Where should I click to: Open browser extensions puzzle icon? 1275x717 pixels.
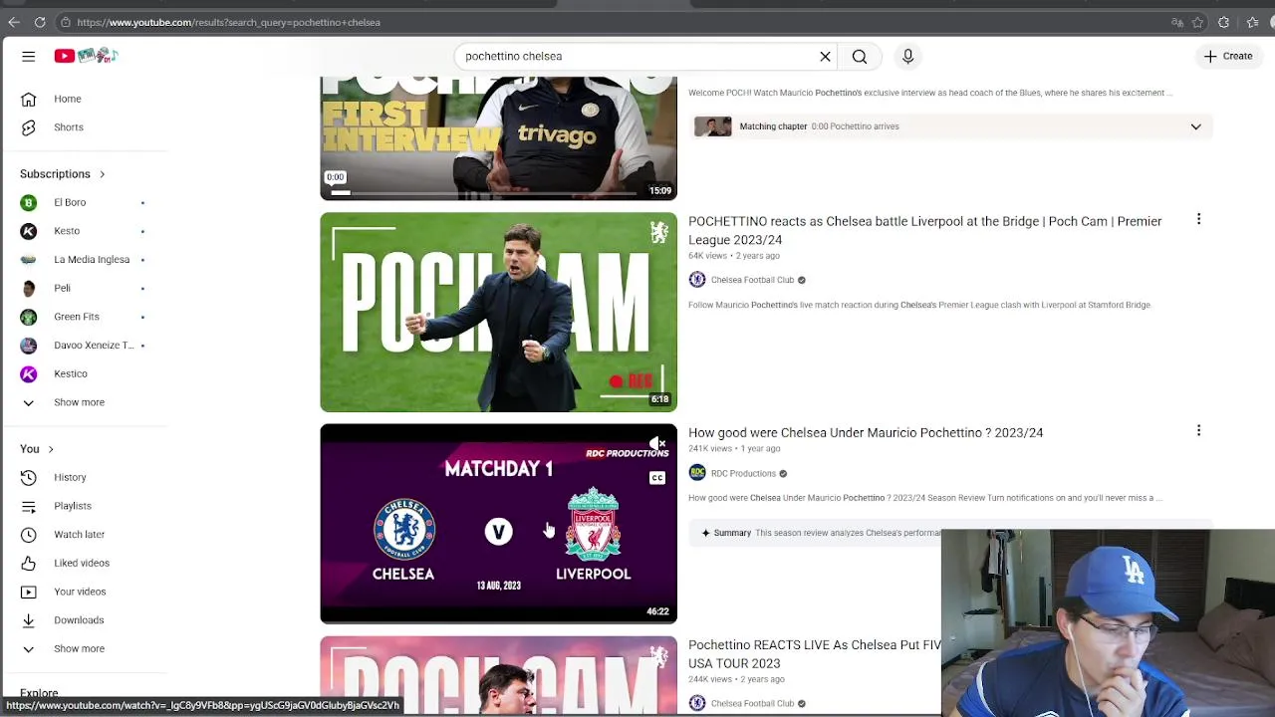[1224, 22]
